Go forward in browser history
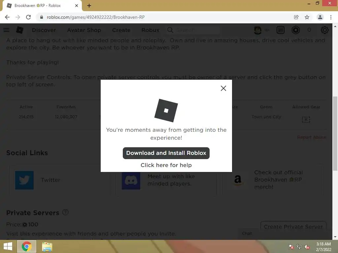 [x=18, y=17]
